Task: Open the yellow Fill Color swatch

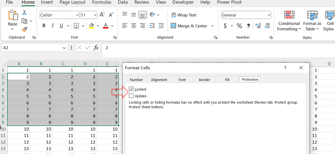Action: [92, 26]
